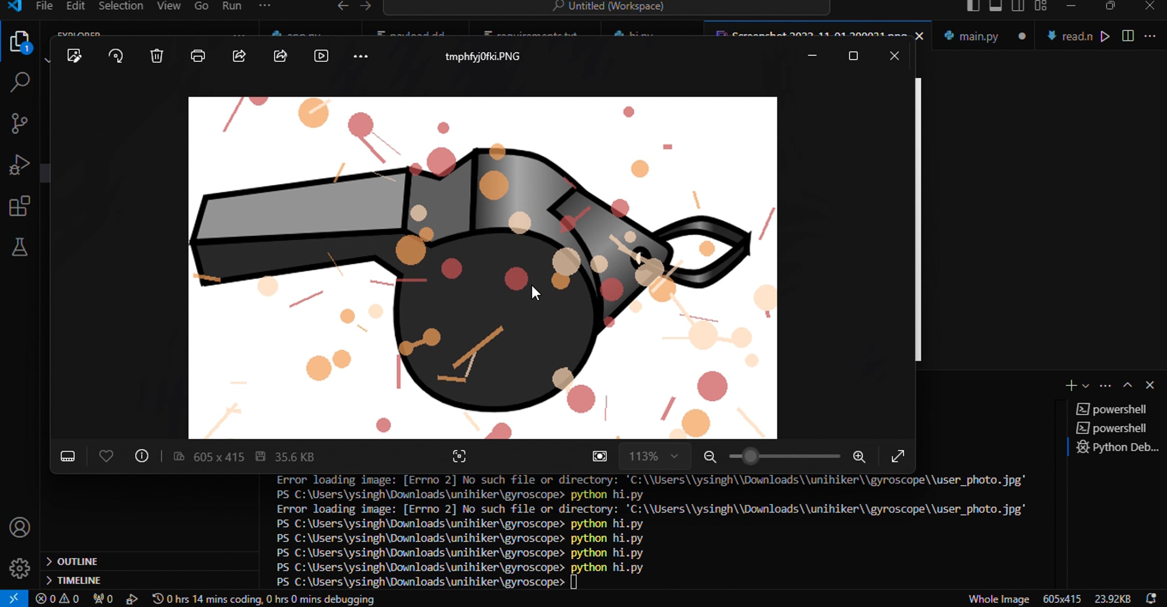Go forward using the title bar arrow
The width and height of the screenshot is (1167, 607).
366,6
